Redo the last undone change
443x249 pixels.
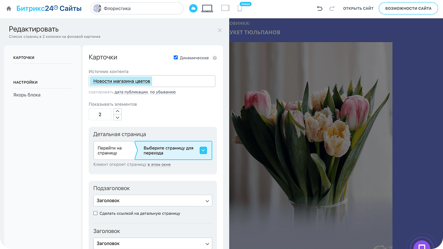332,8
